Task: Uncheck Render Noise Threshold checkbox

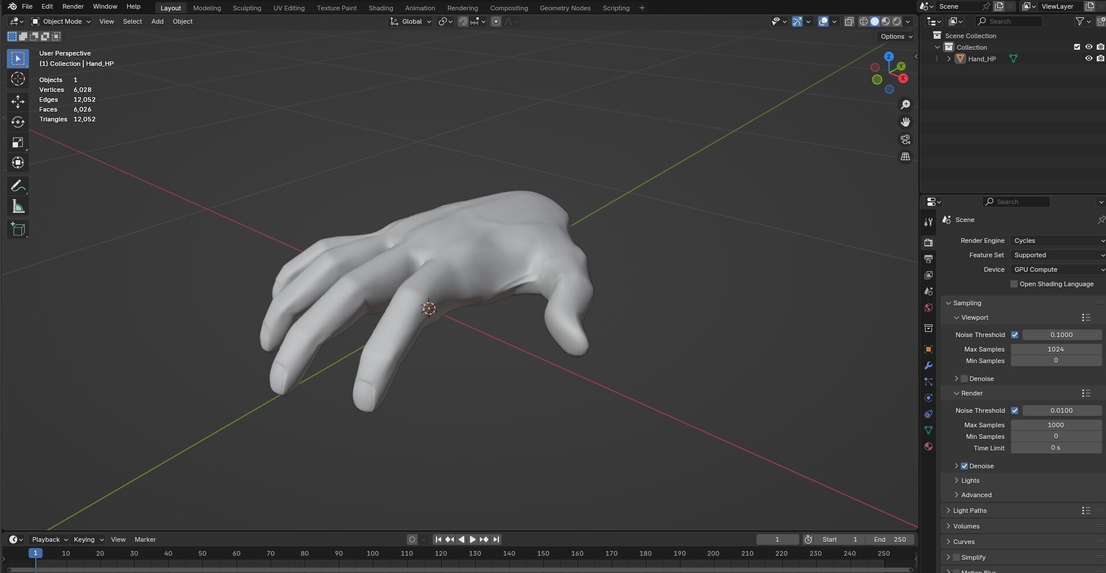Action: point(1015,411)
